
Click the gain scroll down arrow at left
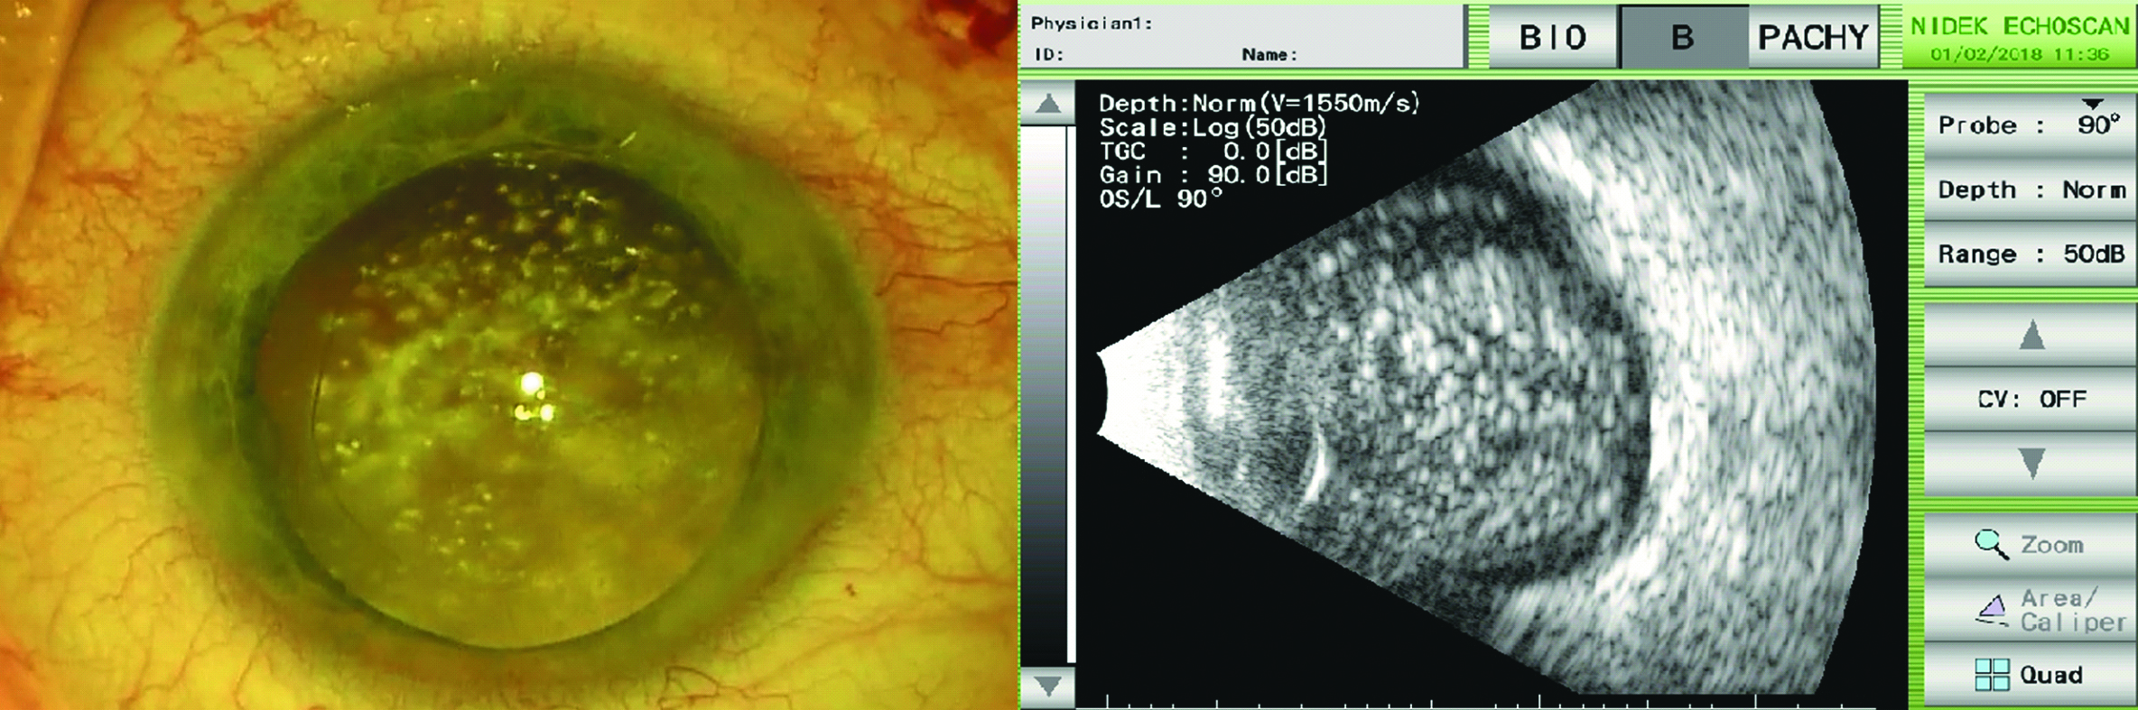click(1047, 687)
